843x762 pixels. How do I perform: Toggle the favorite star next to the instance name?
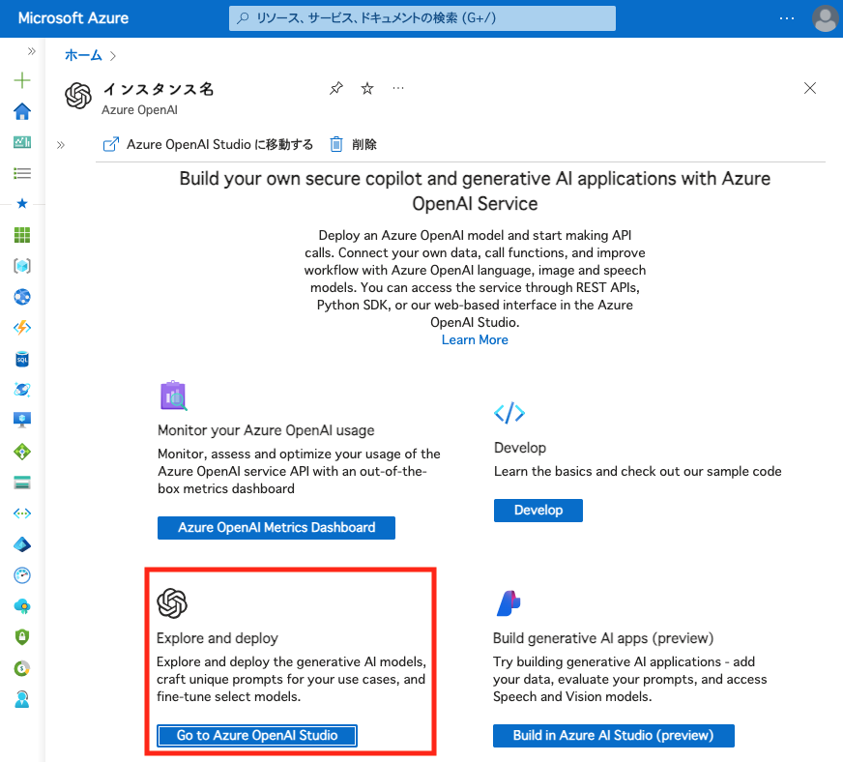click(367, 88)
